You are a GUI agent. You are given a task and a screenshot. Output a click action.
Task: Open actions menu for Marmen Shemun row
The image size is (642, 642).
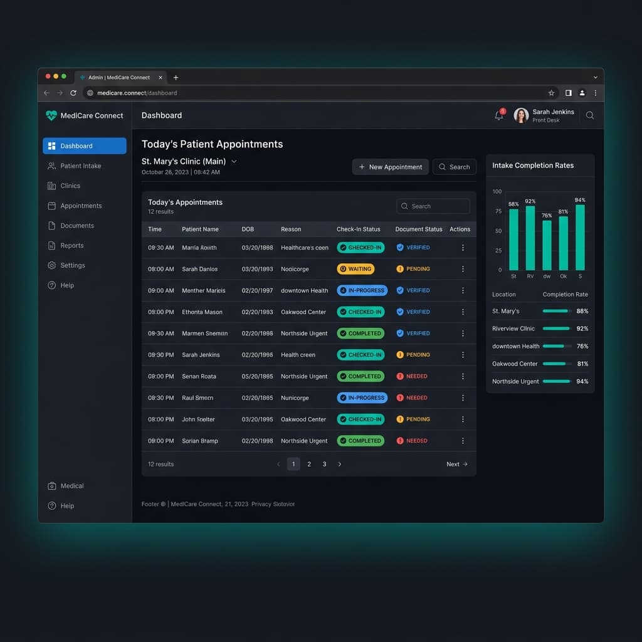point(463,334)
